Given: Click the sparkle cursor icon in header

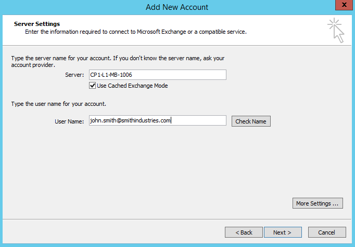Looking at the screenshot, I should pos(336,30).
